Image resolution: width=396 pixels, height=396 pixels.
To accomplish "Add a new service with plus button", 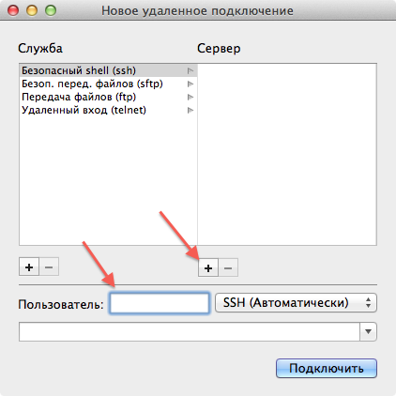I will tap(29, 267).
